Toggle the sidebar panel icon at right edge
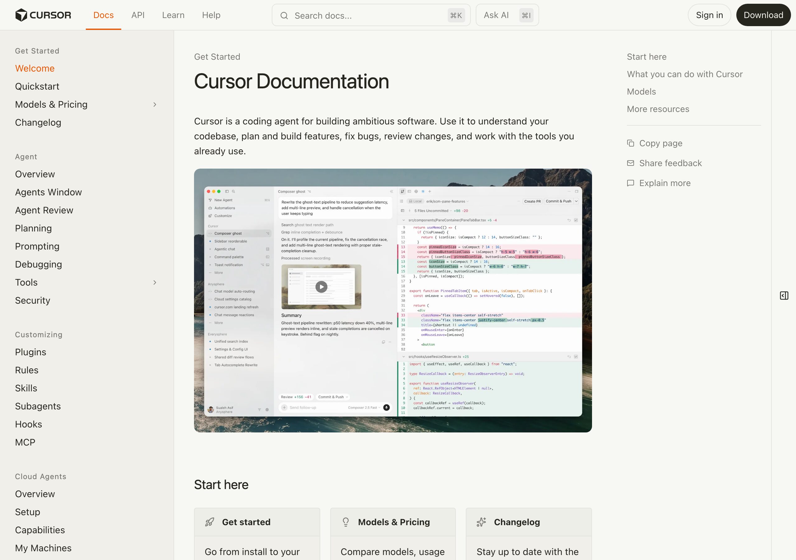Screen dimensions: 796x560 [x=784, y=296]
